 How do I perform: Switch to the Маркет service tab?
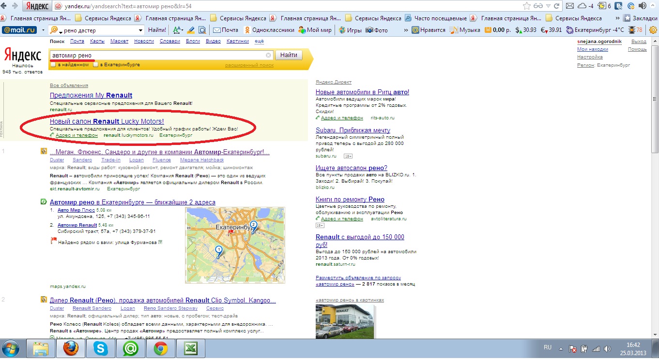pyautogui.click(x=119, y=41)
